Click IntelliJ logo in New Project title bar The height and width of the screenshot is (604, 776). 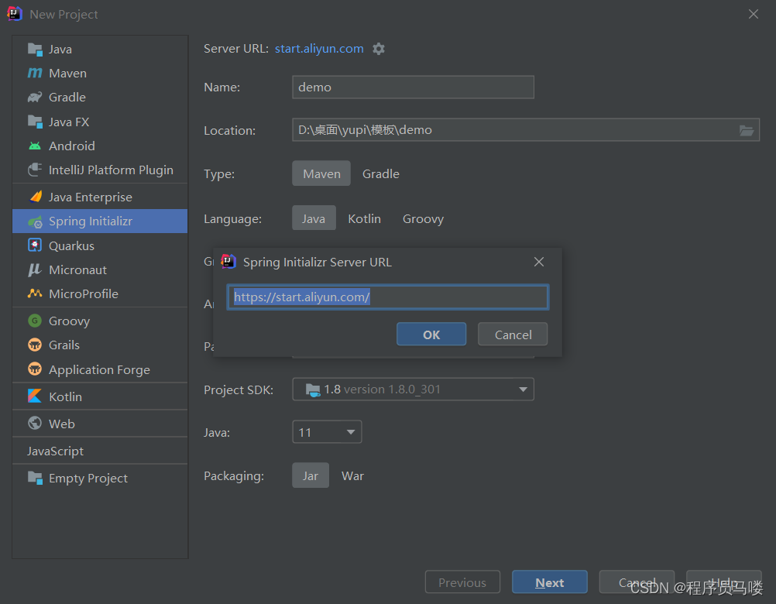(15, 14)
